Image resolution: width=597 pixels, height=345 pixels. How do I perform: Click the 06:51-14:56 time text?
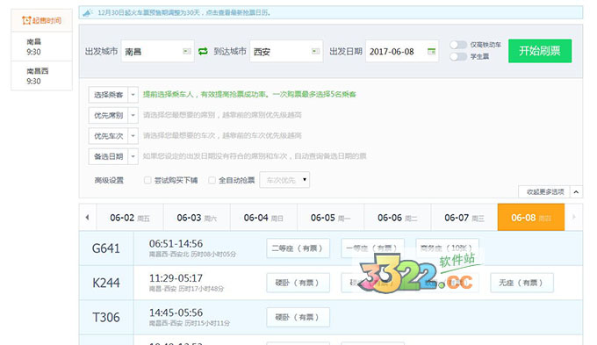(x=176, y=244)
